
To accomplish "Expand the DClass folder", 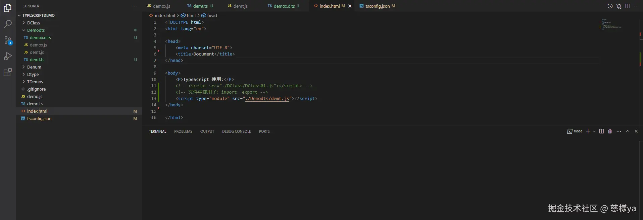I will pyautogui.click(x=79, y=23).
